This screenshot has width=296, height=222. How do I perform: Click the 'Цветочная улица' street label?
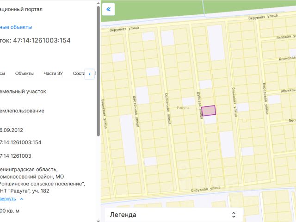pos(136,111)
